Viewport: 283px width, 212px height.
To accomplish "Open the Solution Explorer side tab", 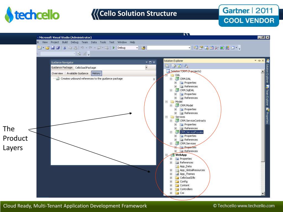I will (268, 71).
